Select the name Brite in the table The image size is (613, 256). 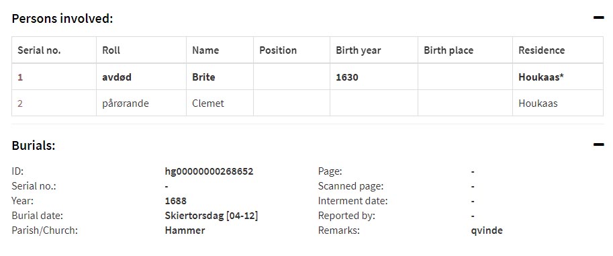203,77
